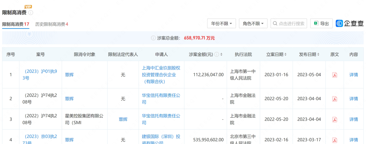
Task: Open PDF original for row 3
Action: (334, 120)
